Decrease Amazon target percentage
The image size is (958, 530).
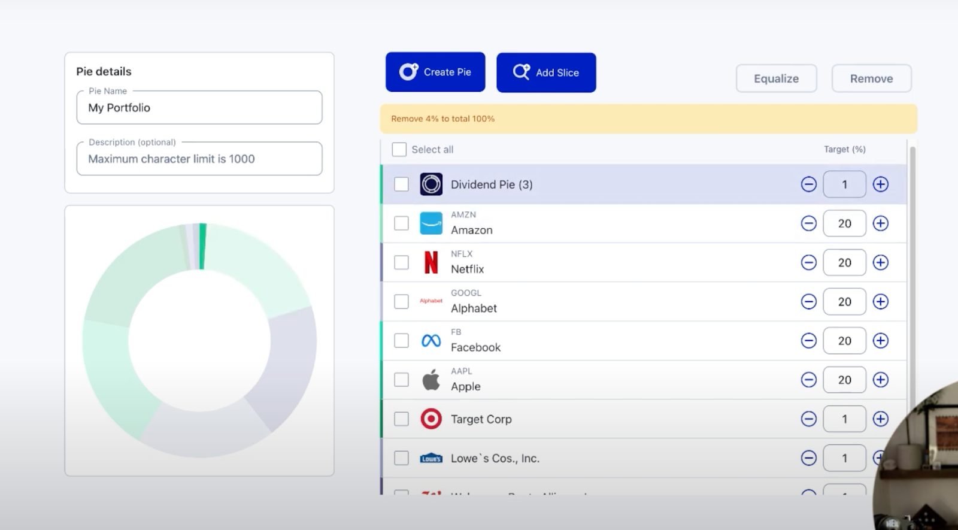(809, 223)
